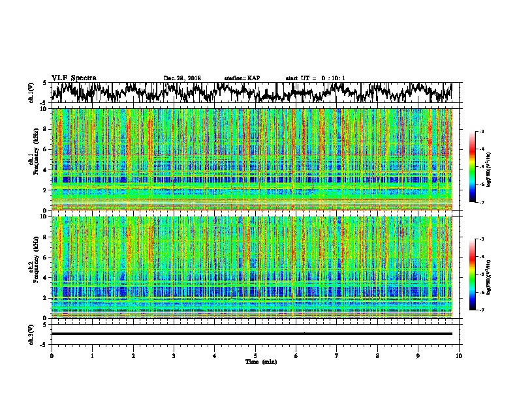Click the "4" tick on the time axis
This screenshot has width=517, height=399.
click(215, 356)
